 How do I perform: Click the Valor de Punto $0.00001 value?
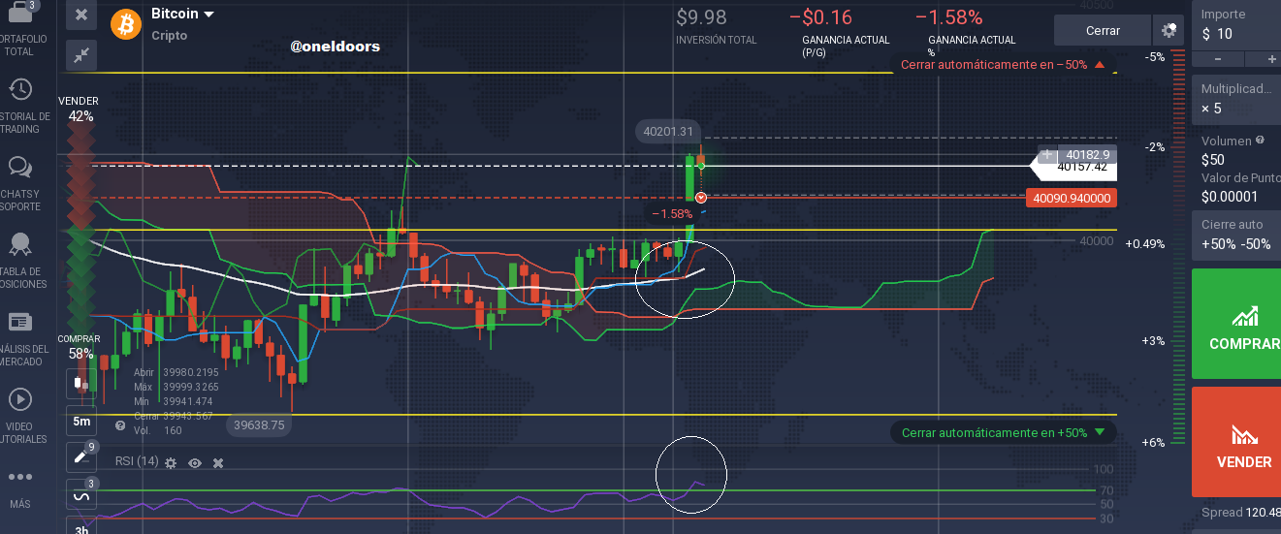point(1230,197)
